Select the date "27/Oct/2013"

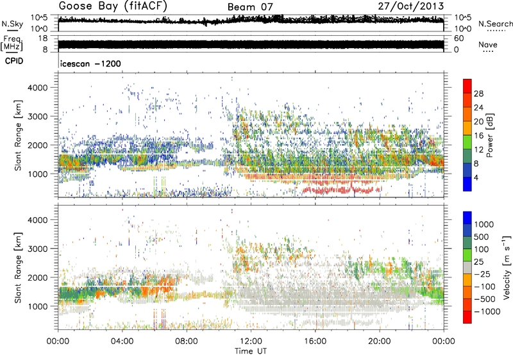pos(411,6)
